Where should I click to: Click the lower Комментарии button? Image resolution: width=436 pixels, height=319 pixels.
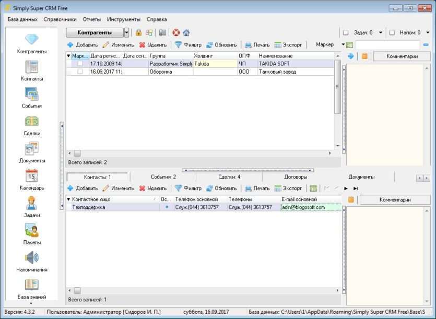[395, 199]
